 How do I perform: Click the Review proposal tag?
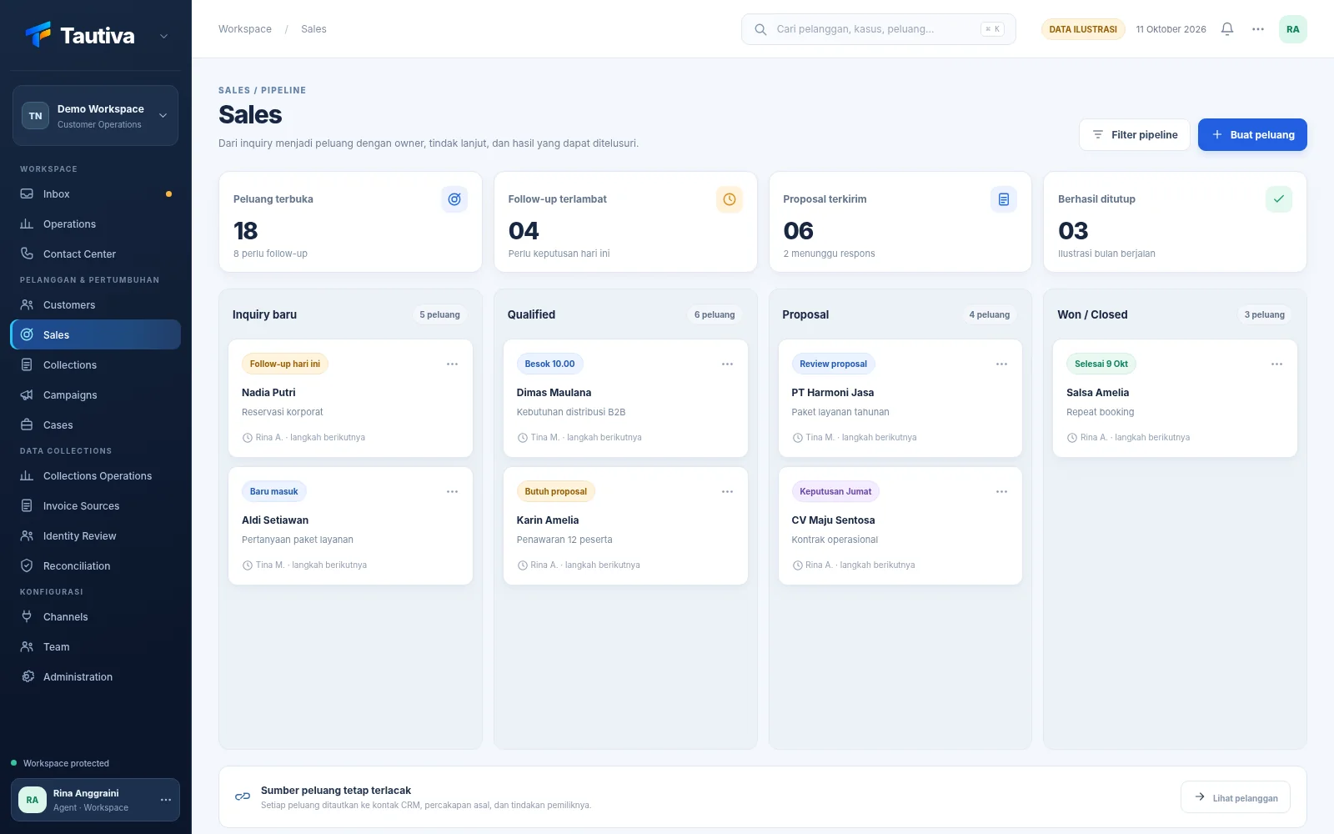tap(833, 364)
